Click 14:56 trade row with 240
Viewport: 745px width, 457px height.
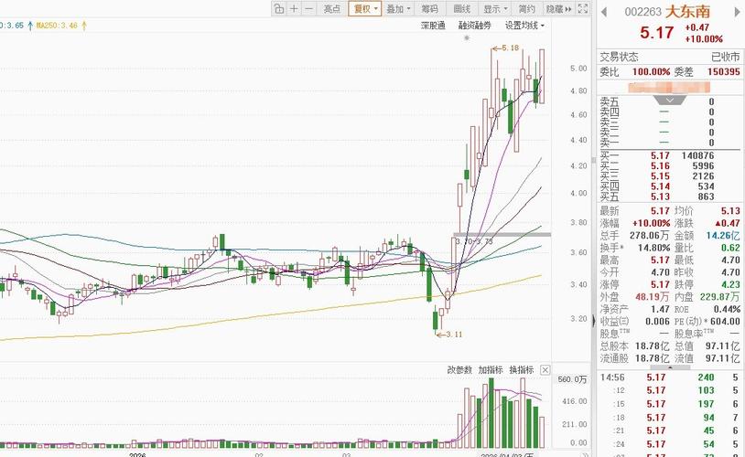[670, 377]
